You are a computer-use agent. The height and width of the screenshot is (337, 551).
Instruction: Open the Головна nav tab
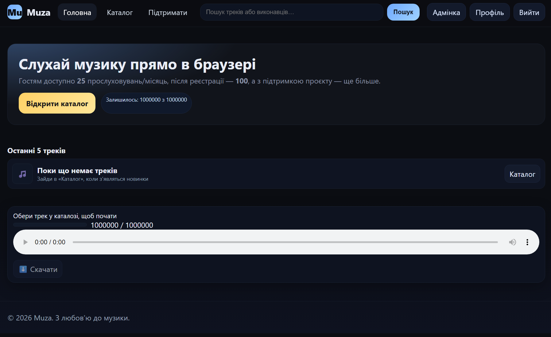[x=77, y=12]
